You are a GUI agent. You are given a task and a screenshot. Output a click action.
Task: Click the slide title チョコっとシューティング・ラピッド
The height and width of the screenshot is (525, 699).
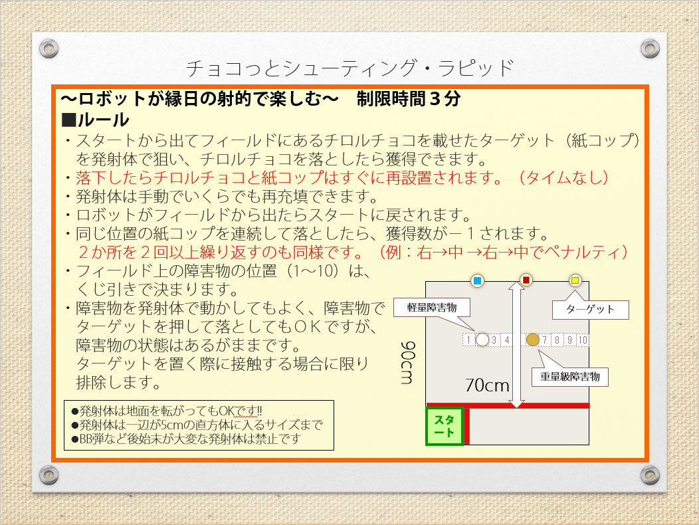[x=349, y=68]
